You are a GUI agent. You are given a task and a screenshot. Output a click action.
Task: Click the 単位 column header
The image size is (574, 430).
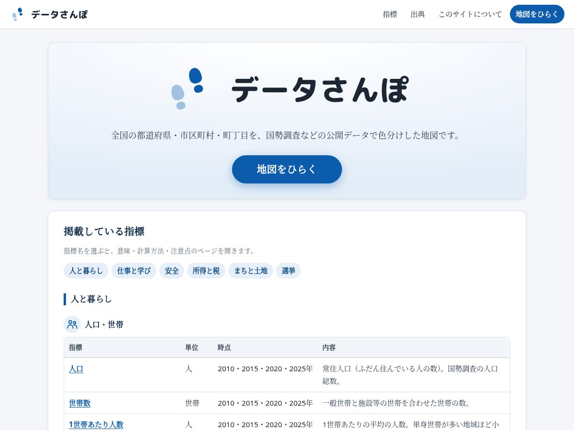pos(192,347)
